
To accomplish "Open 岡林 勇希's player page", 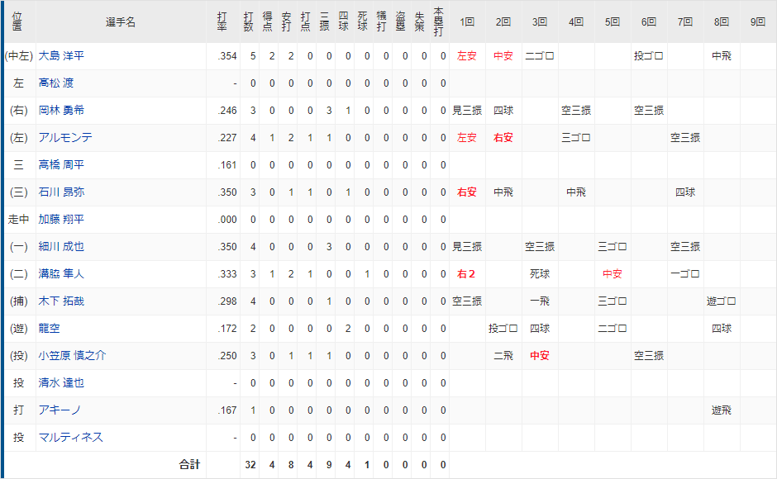I will (x=61, y=111).
